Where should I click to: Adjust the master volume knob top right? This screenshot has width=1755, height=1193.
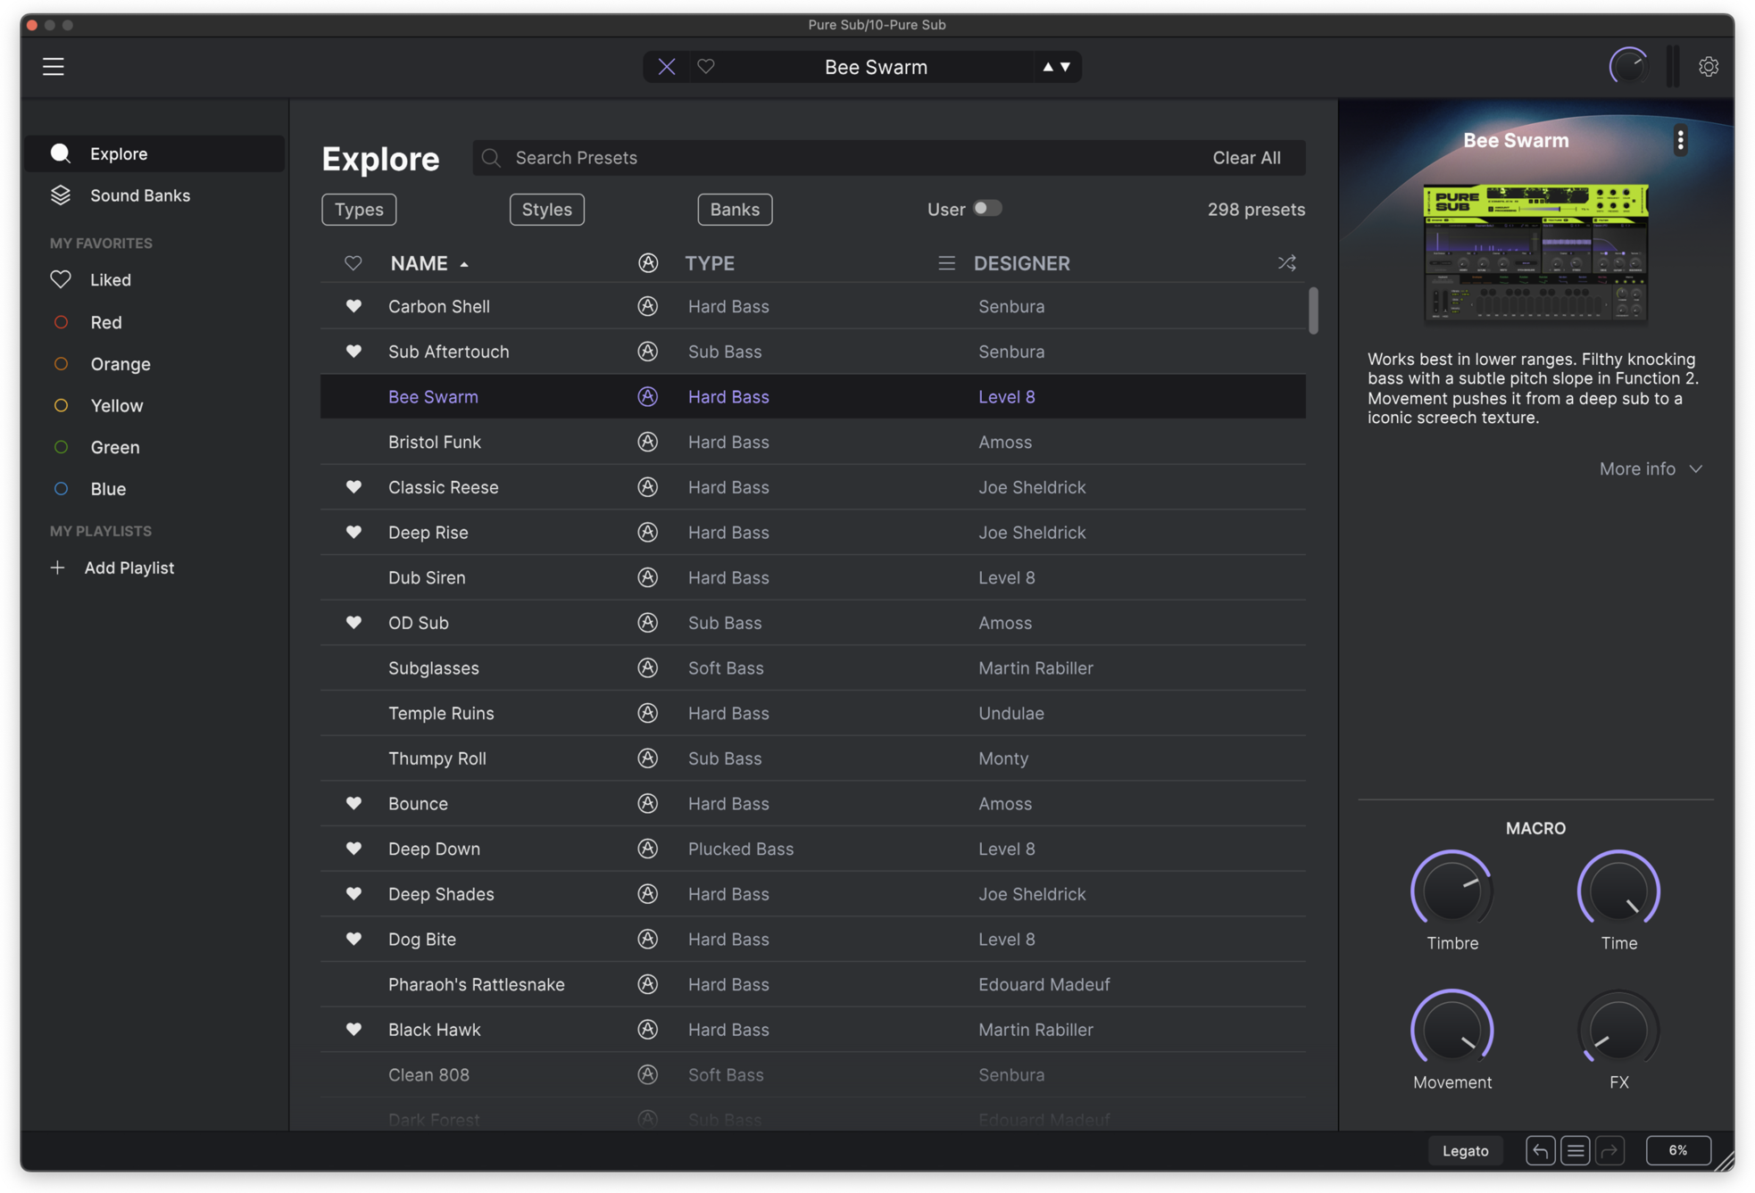pyautogui.click(x=1628, y=66)
